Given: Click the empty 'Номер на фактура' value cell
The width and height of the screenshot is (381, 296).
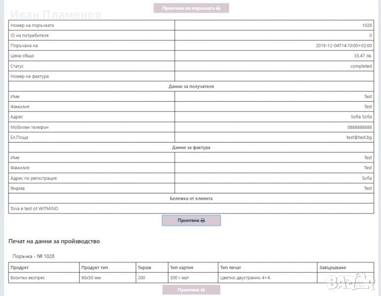Looking at the screenshot, I should (274, 76).
